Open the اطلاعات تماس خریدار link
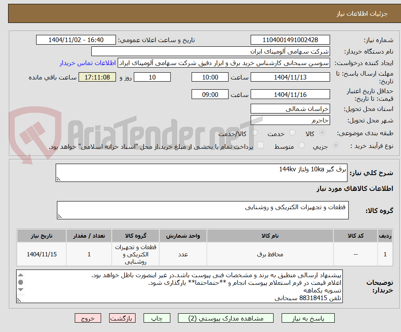The height and width of the screenshot is (332, 401). pos(88,63)
